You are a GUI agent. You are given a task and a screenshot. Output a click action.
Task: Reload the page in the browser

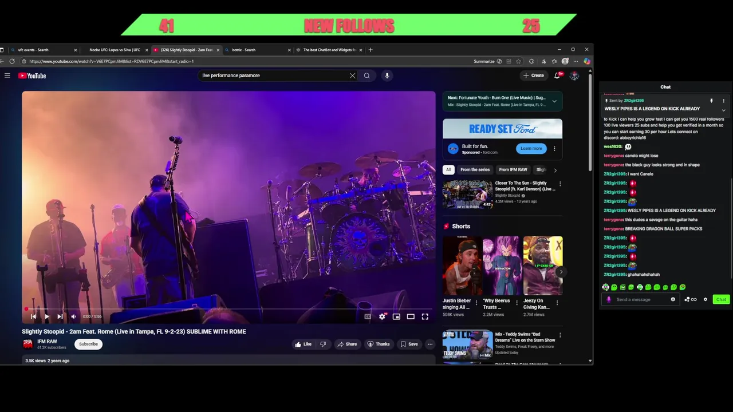(x=12, y=61)
